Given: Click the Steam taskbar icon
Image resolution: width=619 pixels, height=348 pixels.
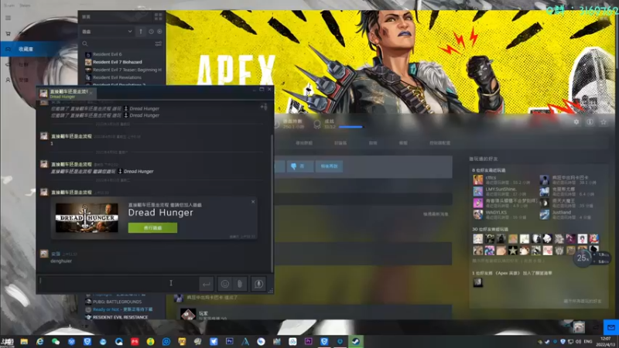Looking at the screenshot, I should pos(356,342).
